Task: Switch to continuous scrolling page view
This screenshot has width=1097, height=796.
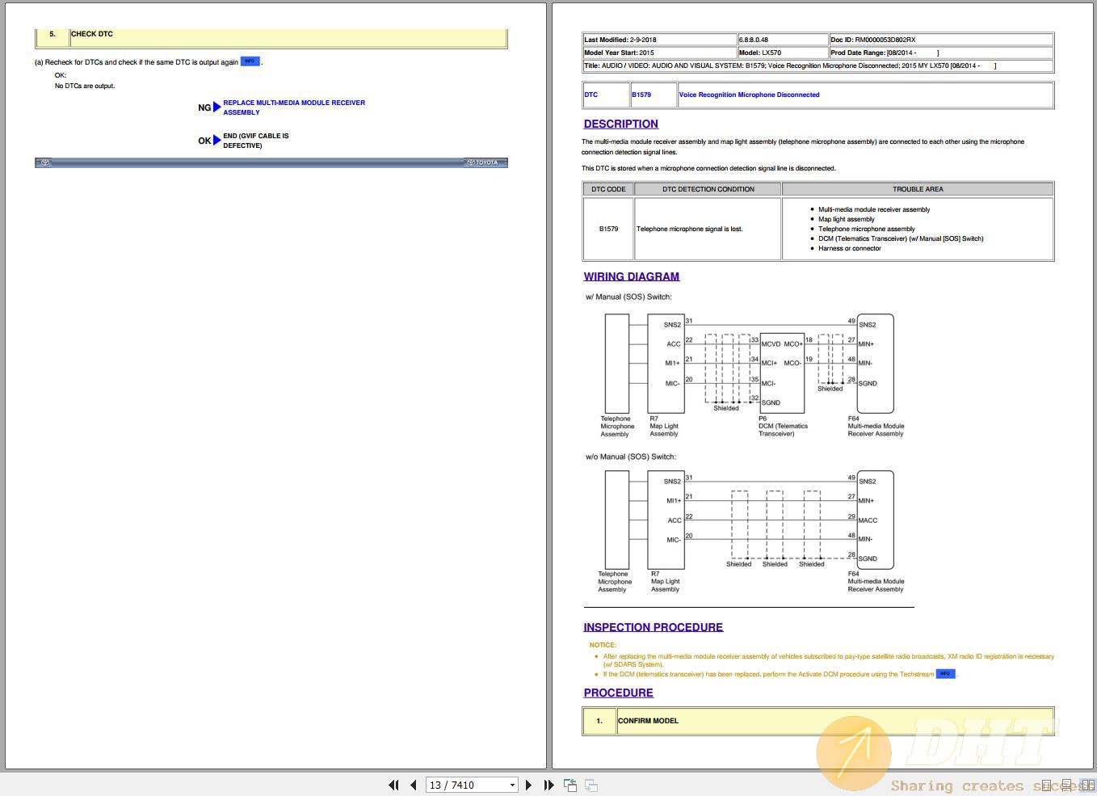Action: [x=1067, y=785]
